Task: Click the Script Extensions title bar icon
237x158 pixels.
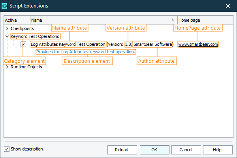Action: click(x=6, y=6)
